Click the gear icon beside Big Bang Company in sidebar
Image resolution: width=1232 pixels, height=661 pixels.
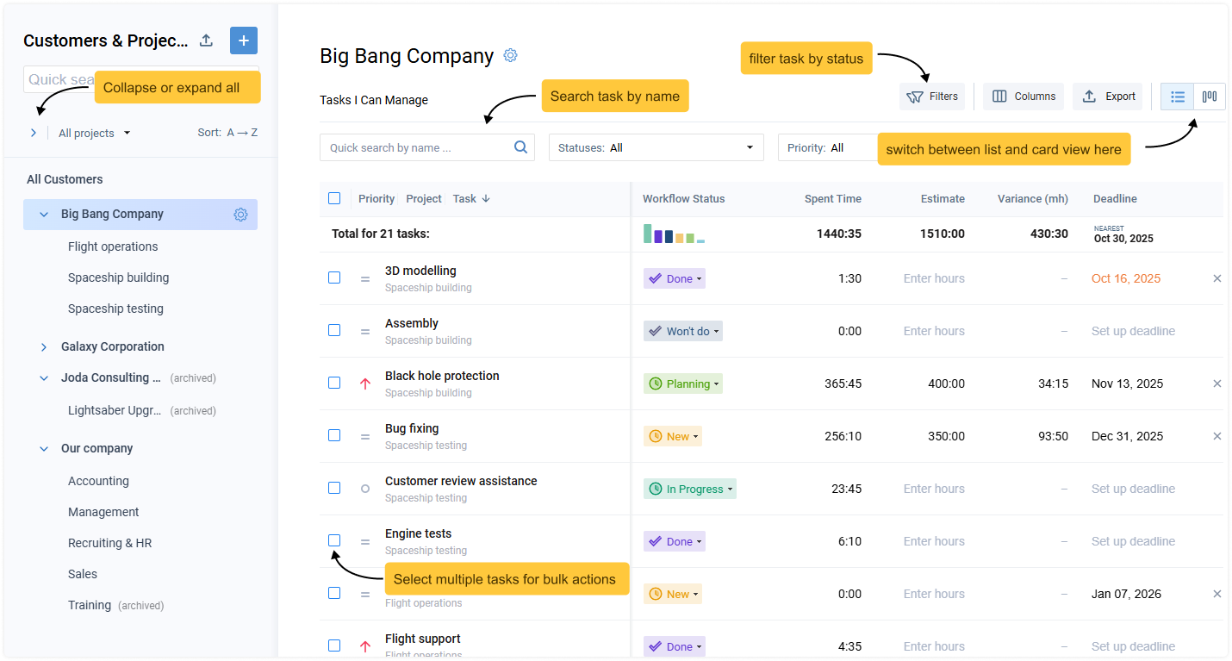[x=240, y=214]
